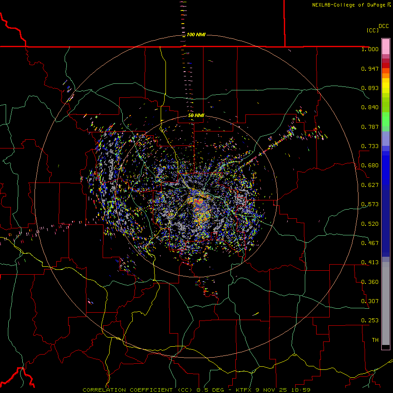Click the [CC] units label
Screen dimensions: 393x393
tap(372, 30)
